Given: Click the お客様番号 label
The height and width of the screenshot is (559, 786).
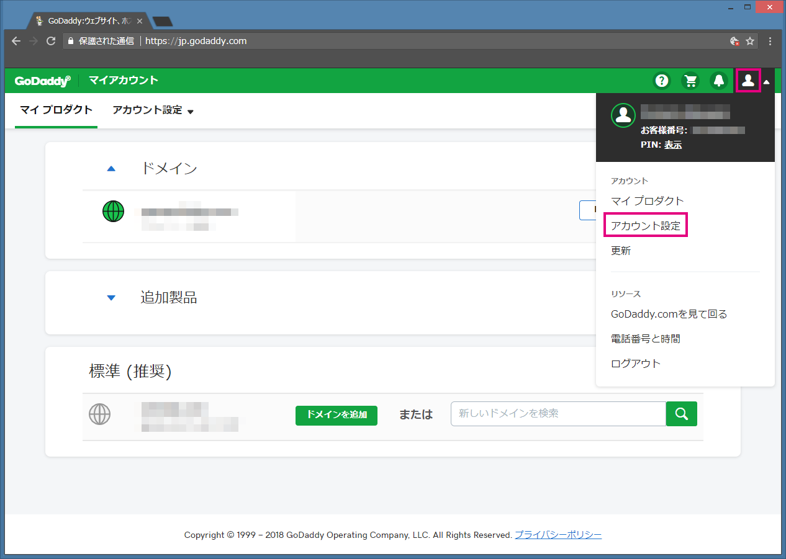Looking at the screenshot, I should (664, 130).
